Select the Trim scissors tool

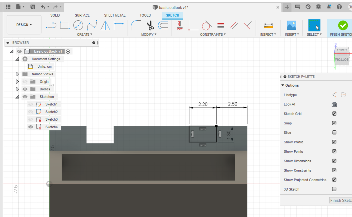pos(150,25)
